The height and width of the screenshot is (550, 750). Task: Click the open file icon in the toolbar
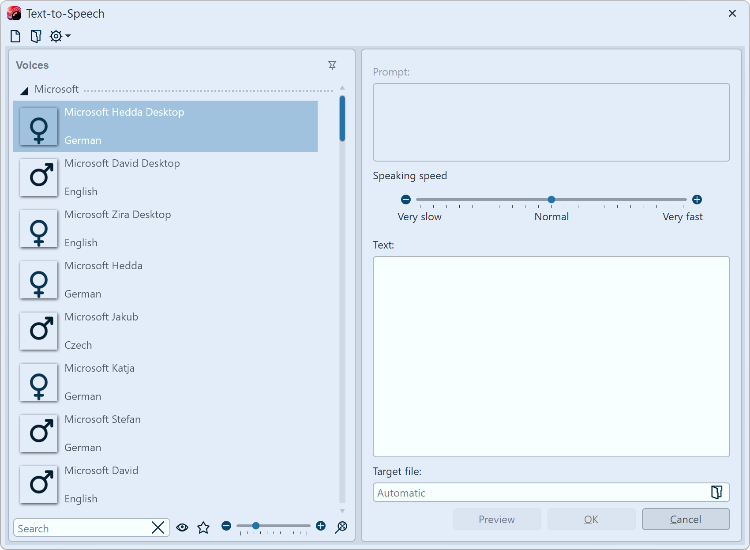pos(35,36)
